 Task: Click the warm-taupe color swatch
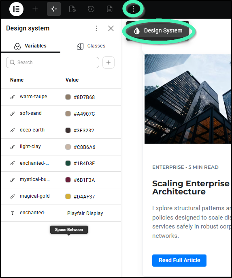coord(68,97)
